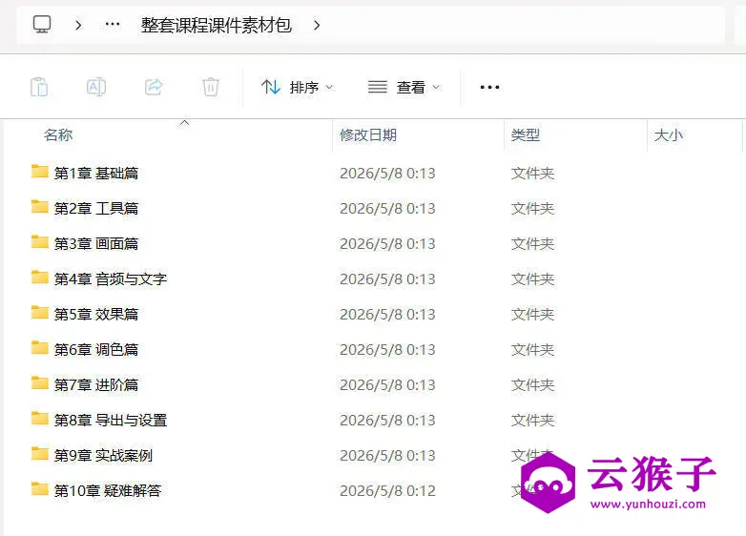The height and width of the screenshot is (536, 746).
Task: Click the modified date of 第3章 画面篇
Action: pyautogui.click(x=387, y=243)
